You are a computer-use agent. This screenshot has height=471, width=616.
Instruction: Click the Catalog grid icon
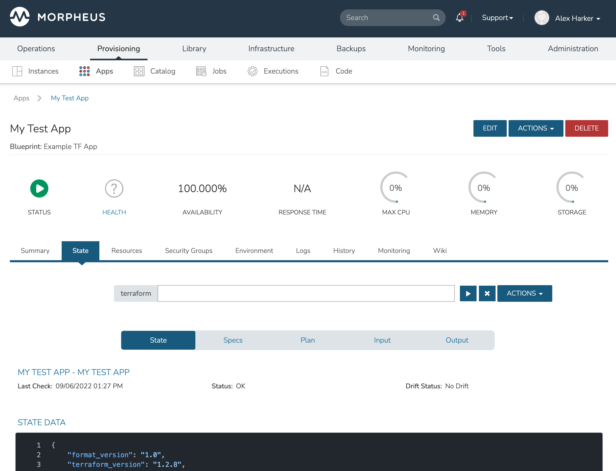[139, 71]
